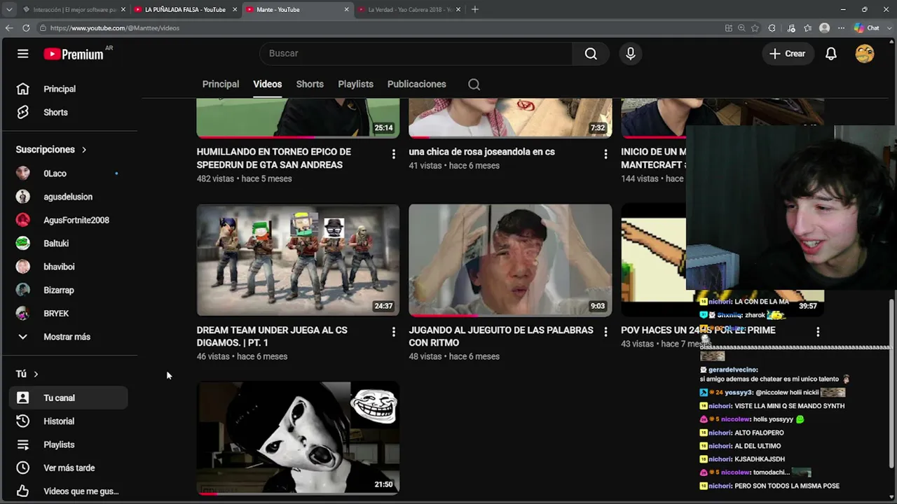Image resolution: width=897 pixels, height=504 pixels.
Task: Open the Playlists channel tab
Action: [356, 84]
